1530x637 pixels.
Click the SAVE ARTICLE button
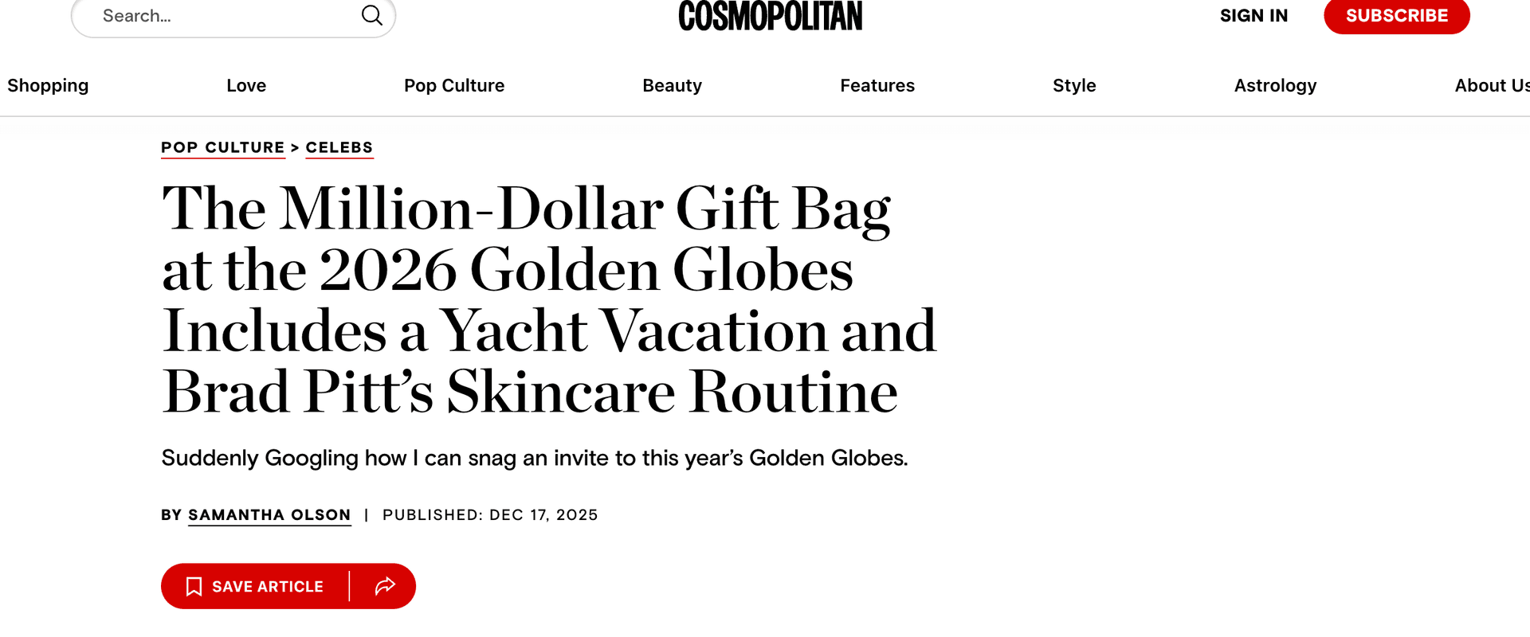click(x=267, y=586)
